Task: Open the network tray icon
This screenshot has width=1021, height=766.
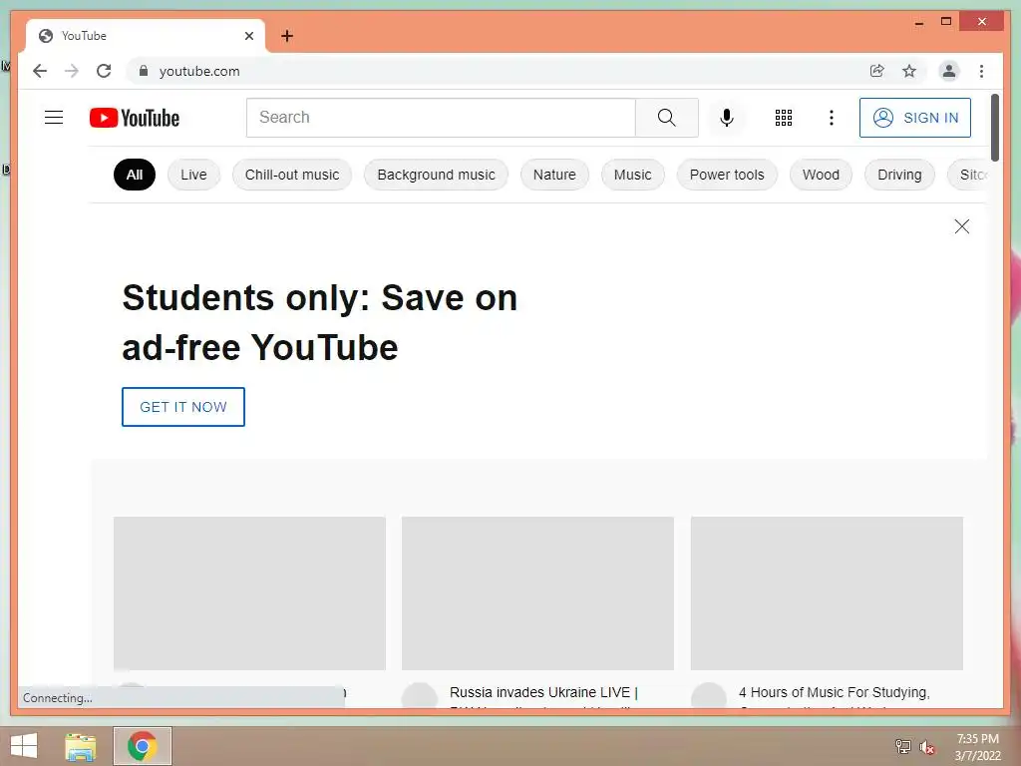Action: (x=902, y=746)
